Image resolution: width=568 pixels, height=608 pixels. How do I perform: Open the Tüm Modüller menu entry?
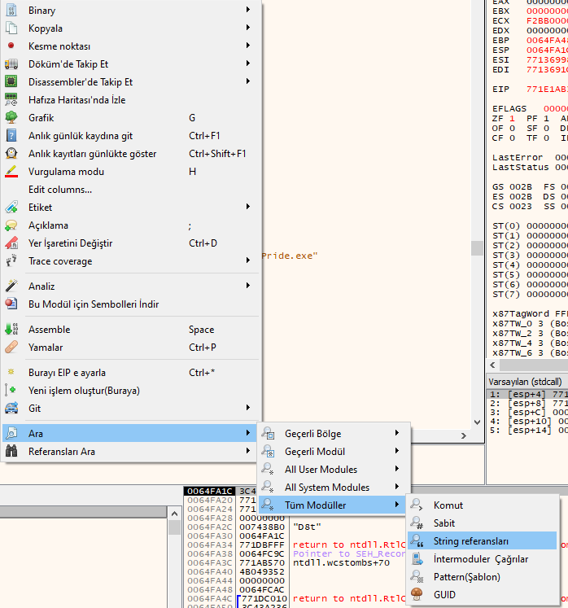click(334, 505)
